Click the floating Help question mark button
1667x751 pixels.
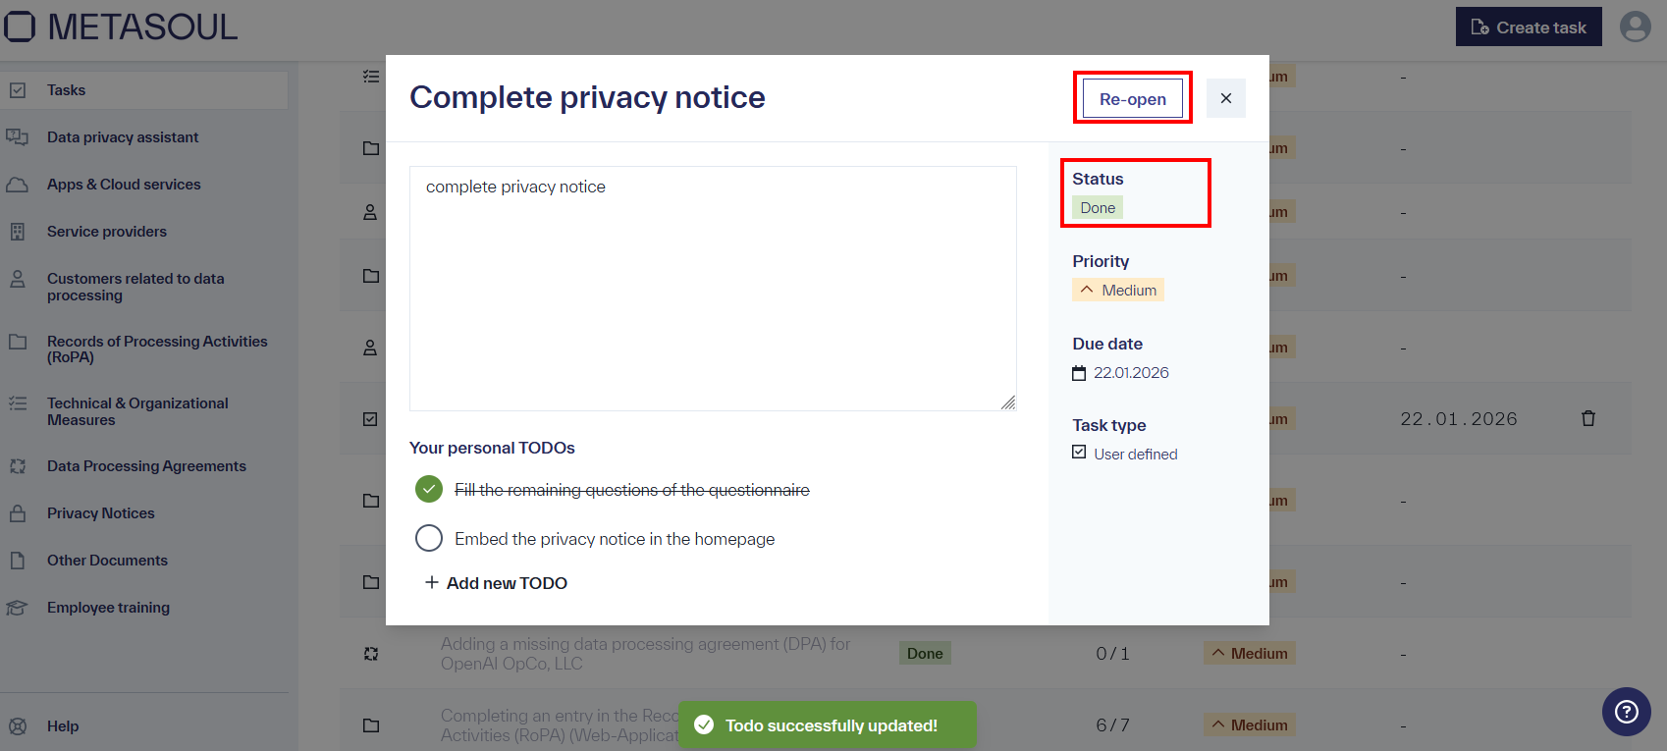tap(1626, 711)
